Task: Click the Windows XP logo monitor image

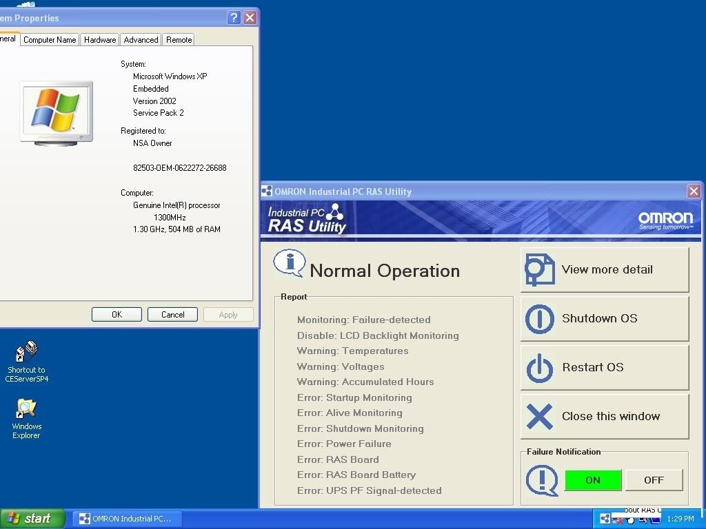Action: pyautogui.click(x=57, y=114)
